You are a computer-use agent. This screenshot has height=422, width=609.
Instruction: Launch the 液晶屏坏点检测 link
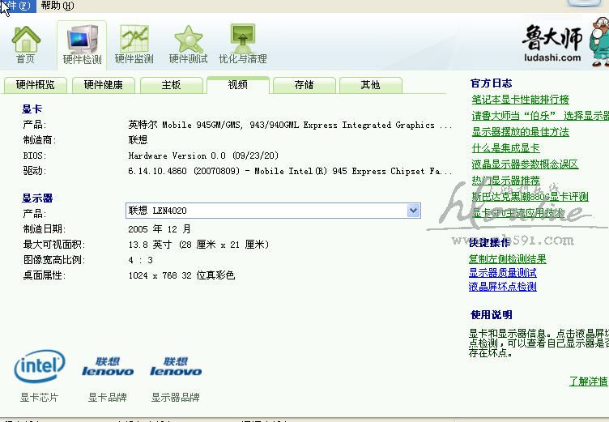point(502,287)
